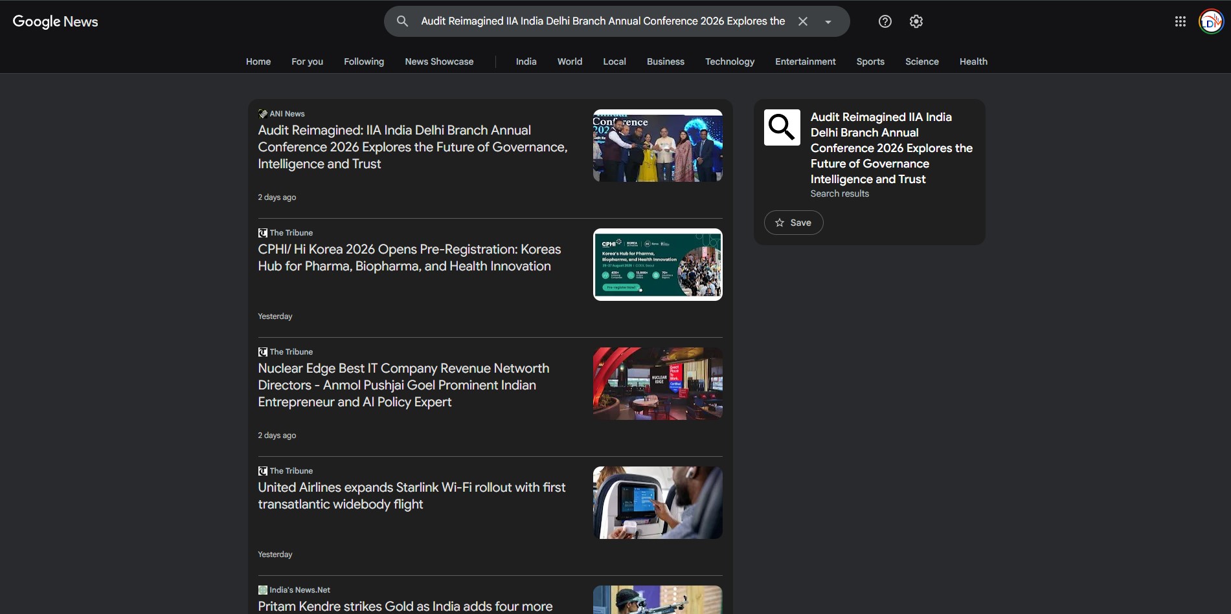The image size is (1231, 614).
Task: Open the Health section
Action: point(973,61)
